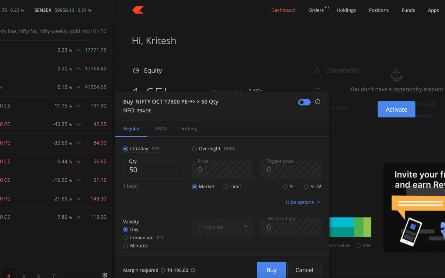Go to Holdings page

(346, 10)
